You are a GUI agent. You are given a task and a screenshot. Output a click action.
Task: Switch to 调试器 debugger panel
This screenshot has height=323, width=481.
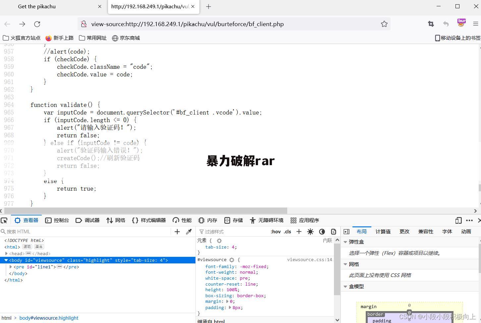(87, 220)
